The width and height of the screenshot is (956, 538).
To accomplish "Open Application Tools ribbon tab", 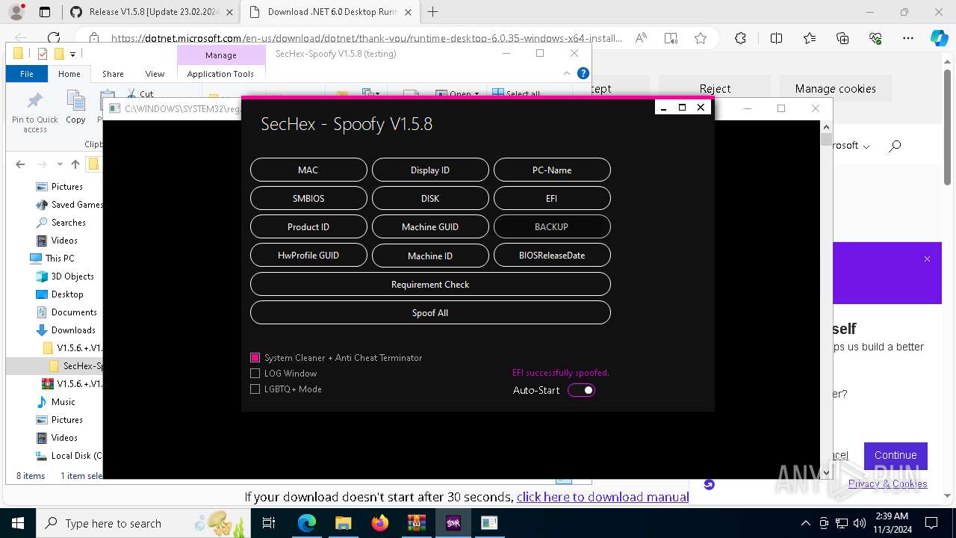I will [x=220, y=74].
